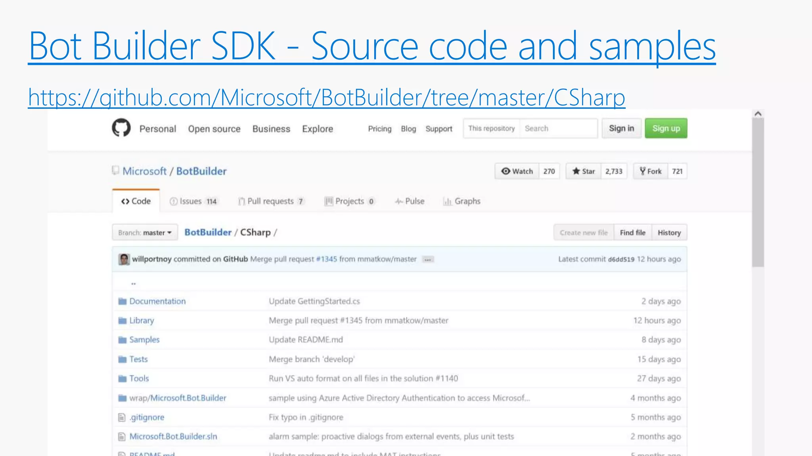
Task: Click willportnoy's avatar thumbnail
Action: click(124, 259)
